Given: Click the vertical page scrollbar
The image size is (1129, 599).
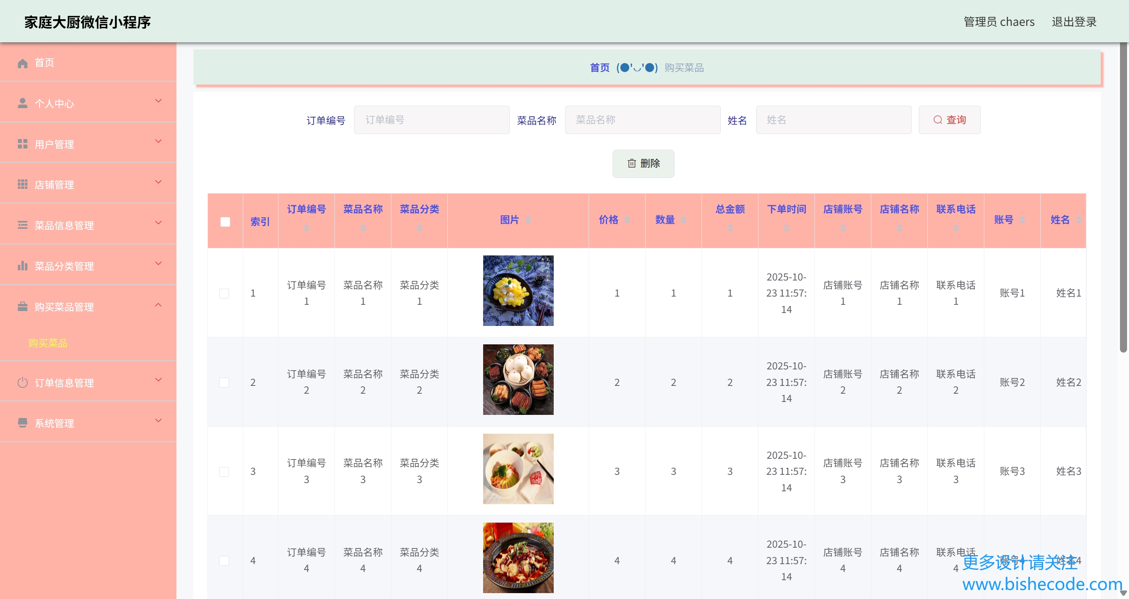Looking at the screenshot, I should [x=1123, y=197].
